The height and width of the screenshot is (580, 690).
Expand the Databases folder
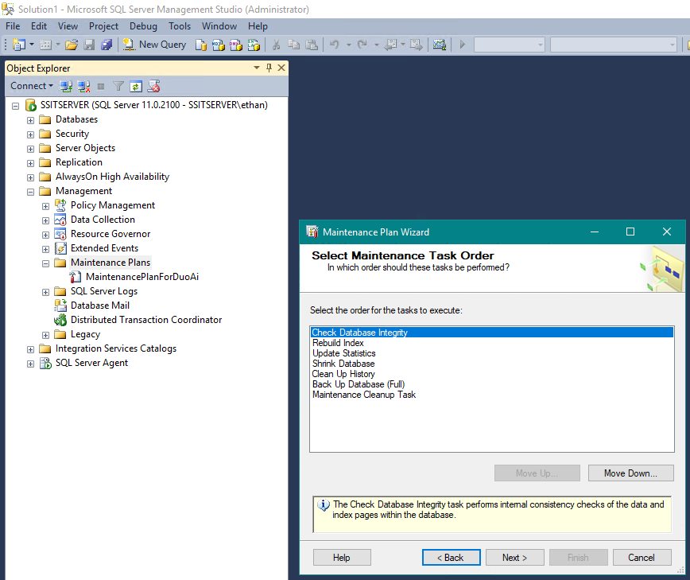[x=30, y=120]
